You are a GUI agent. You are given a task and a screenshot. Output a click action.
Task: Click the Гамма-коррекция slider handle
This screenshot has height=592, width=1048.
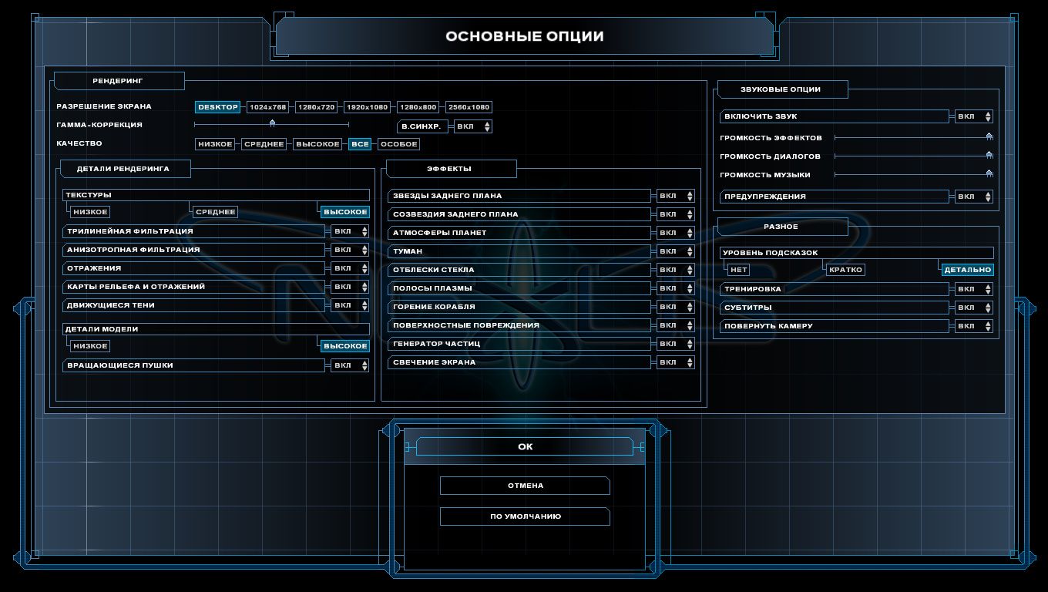pyautogui.click(x=272, y=123)
